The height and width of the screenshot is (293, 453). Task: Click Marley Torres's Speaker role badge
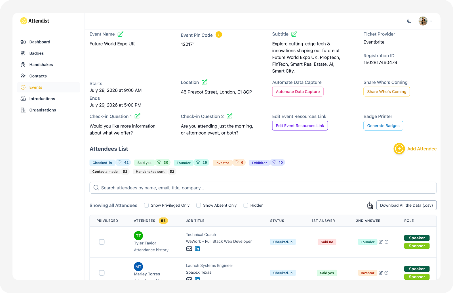pos(417,269)
